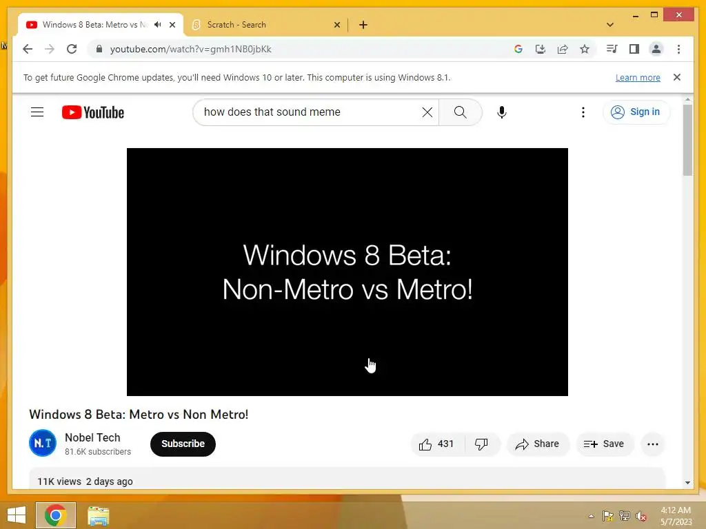
Task: Click the forward navigation arrow
Action: click(x=50, y=49)
